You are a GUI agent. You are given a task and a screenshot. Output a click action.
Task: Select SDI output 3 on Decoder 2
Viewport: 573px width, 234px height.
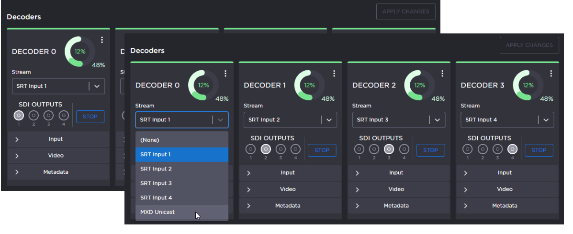click(389, 149)
